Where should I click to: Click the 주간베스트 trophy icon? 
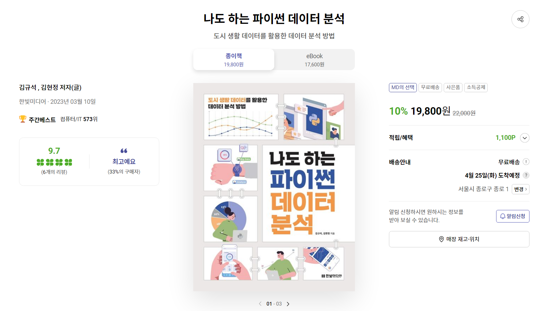22,119
